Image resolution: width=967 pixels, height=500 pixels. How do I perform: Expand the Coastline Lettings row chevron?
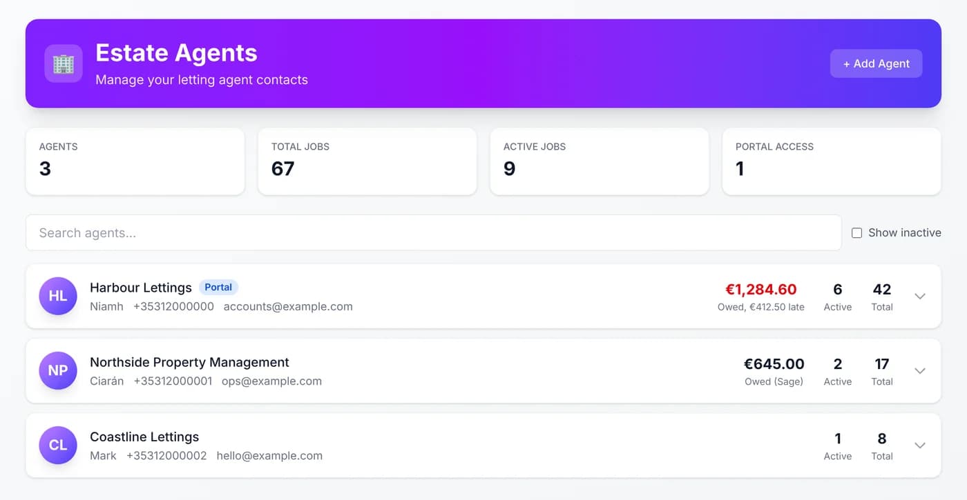pos(919,445)
